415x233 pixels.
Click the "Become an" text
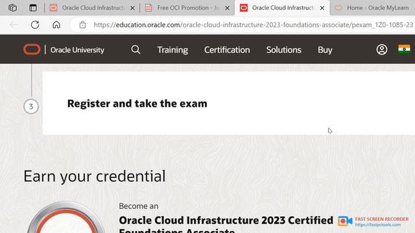[138, 206]
